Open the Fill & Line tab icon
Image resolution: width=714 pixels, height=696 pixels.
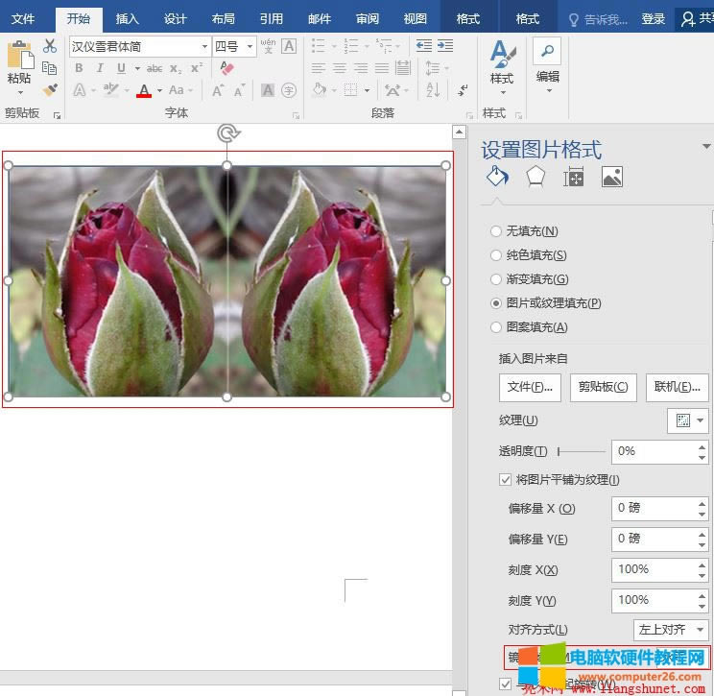point(496,177)
